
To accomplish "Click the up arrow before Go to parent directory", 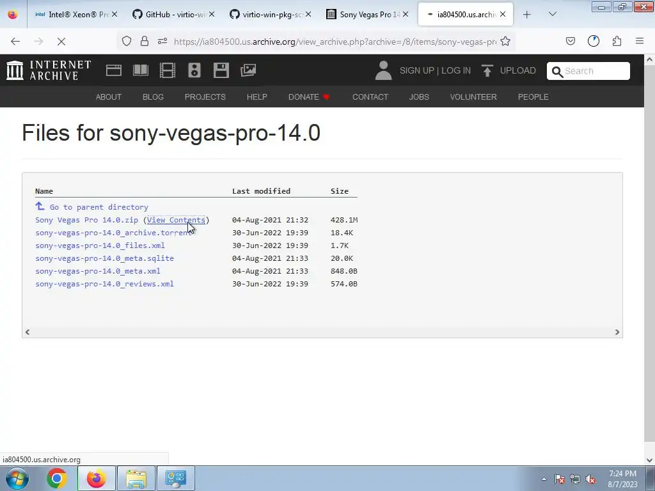I will point(40,206).
